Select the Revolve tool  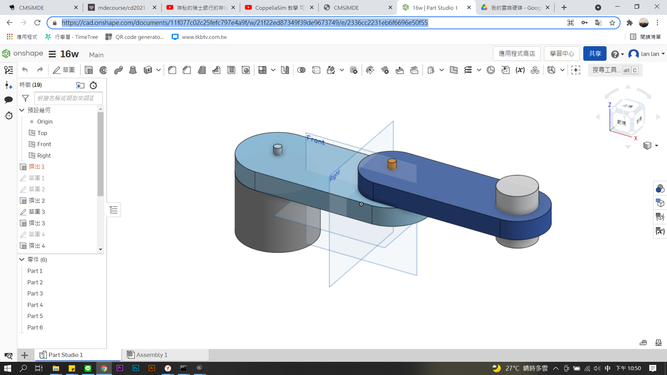(x=103, y=70)
